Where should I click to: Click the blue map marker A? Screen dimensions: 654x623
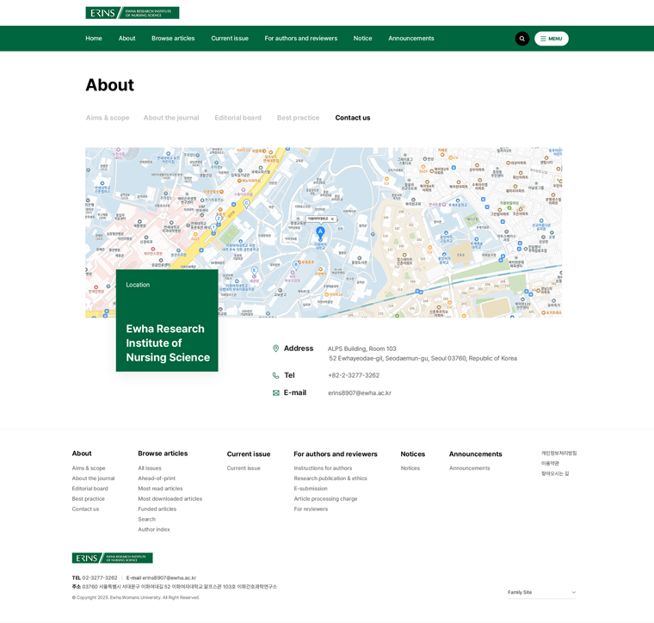point(320,232)
